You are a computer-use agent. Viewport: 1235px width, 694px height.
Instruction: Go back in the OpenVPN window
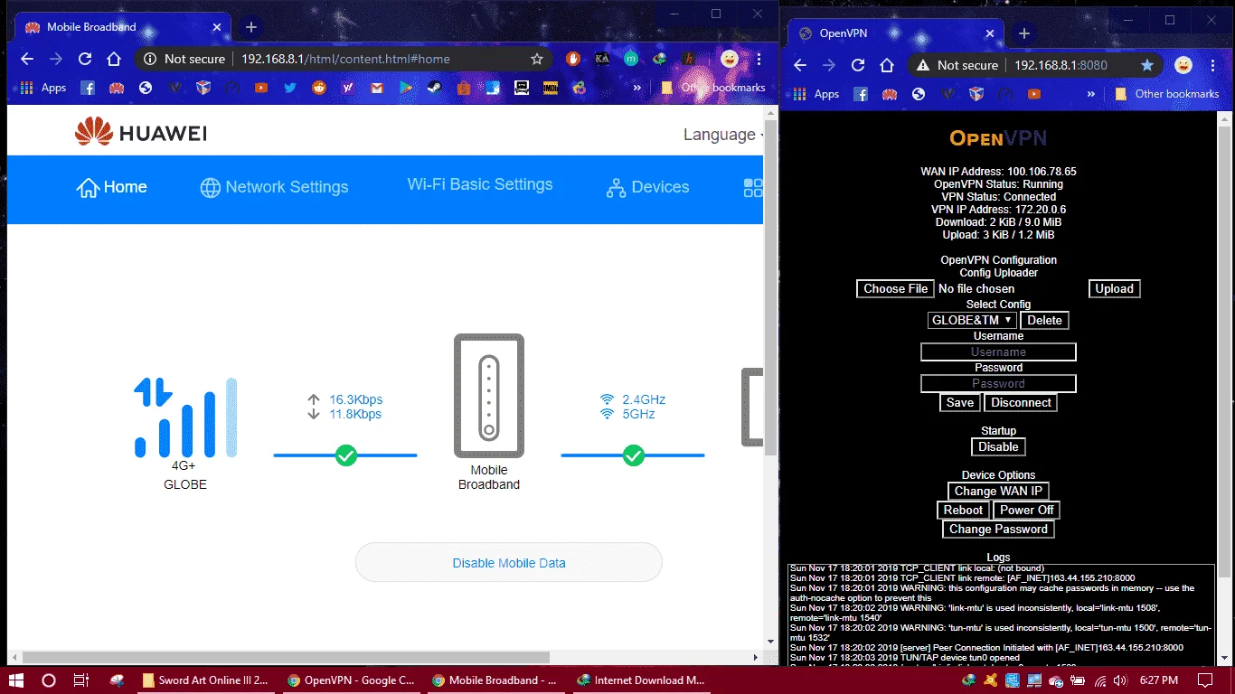tap(800, 65)
